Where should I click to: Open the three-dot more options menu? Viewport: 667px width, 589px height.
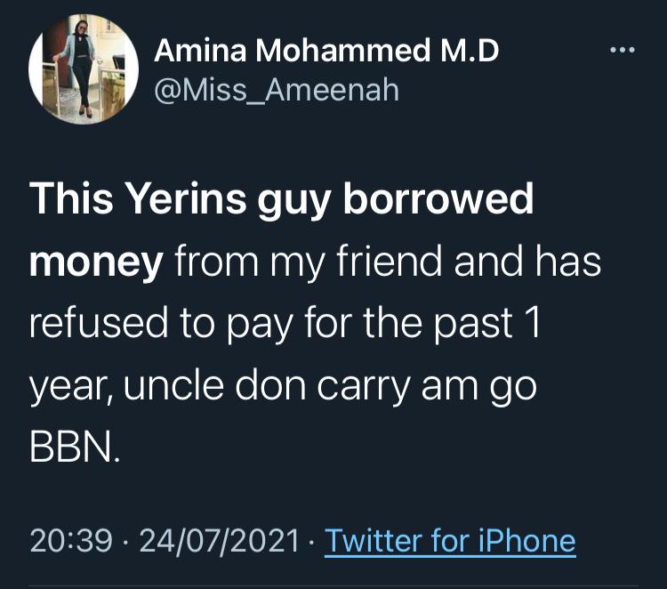click(x=622, y=51)
